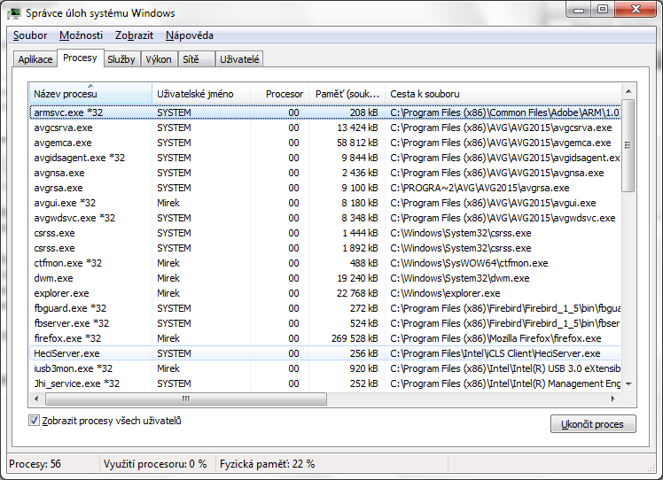Open the Zobrazit menu
663x480 pixels.
click(x=134, y=35)
